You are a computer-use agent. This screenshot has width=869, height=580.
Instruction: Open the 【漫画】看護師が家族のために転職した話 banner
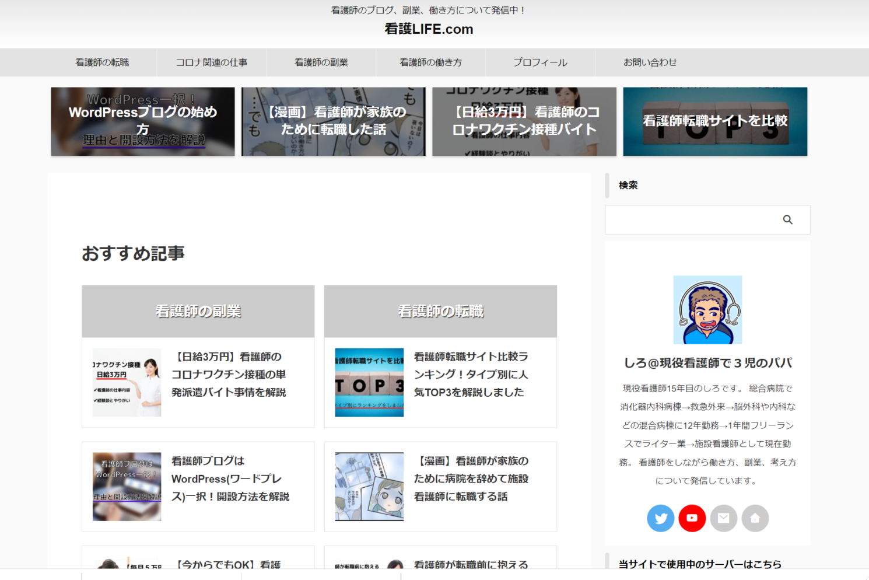pos(334,121)
